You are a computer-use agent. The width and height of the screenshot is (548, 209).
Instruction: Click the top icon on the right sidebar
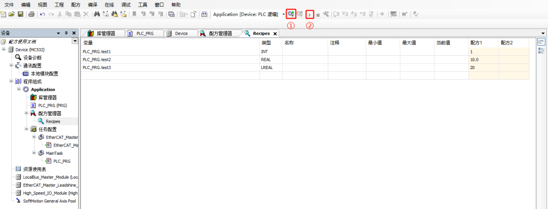pos(541,42)
